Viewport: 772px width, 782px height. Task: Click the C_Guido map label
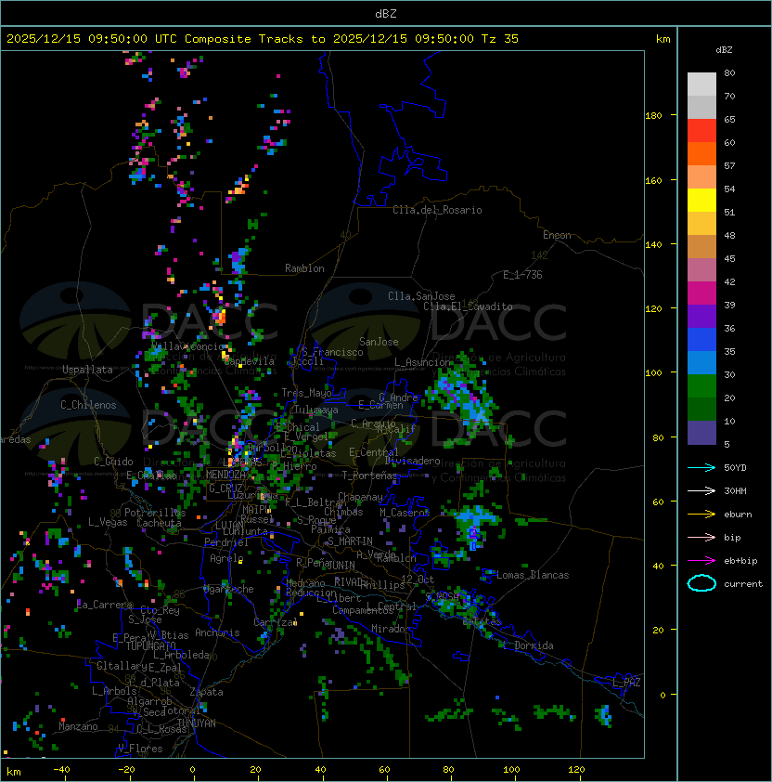pos(113,462)
